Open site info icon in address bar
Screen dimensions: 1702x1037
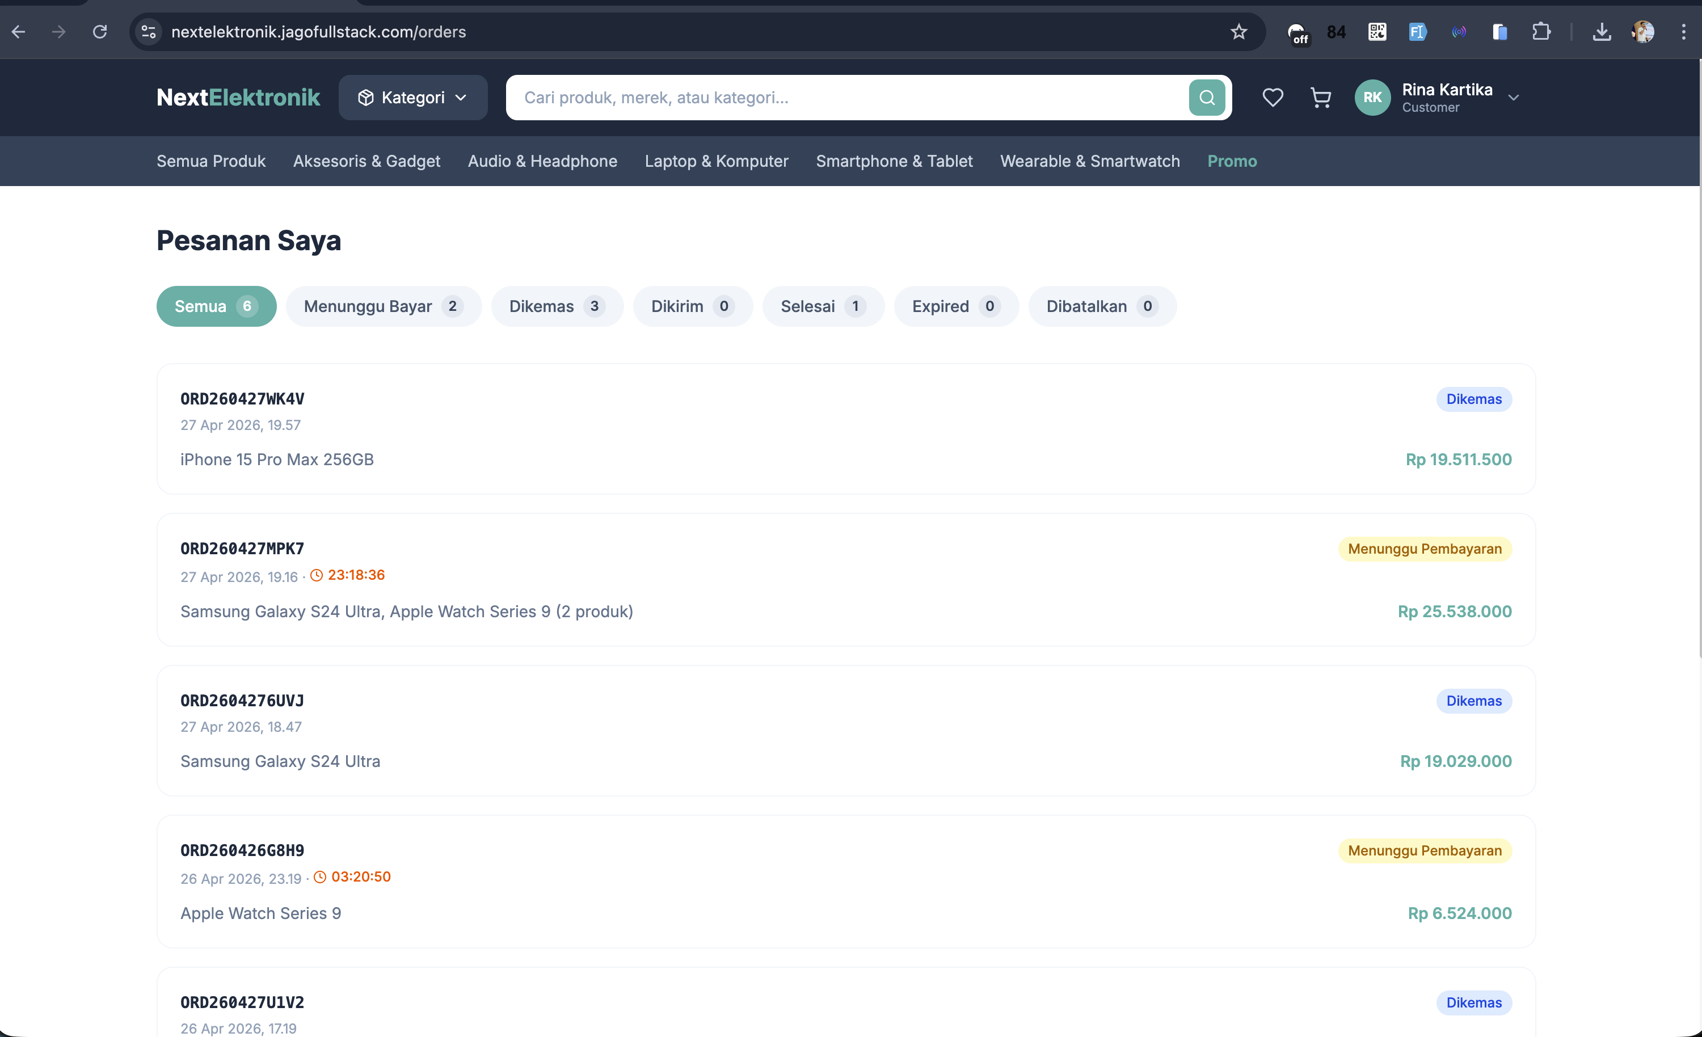[149, 32]
